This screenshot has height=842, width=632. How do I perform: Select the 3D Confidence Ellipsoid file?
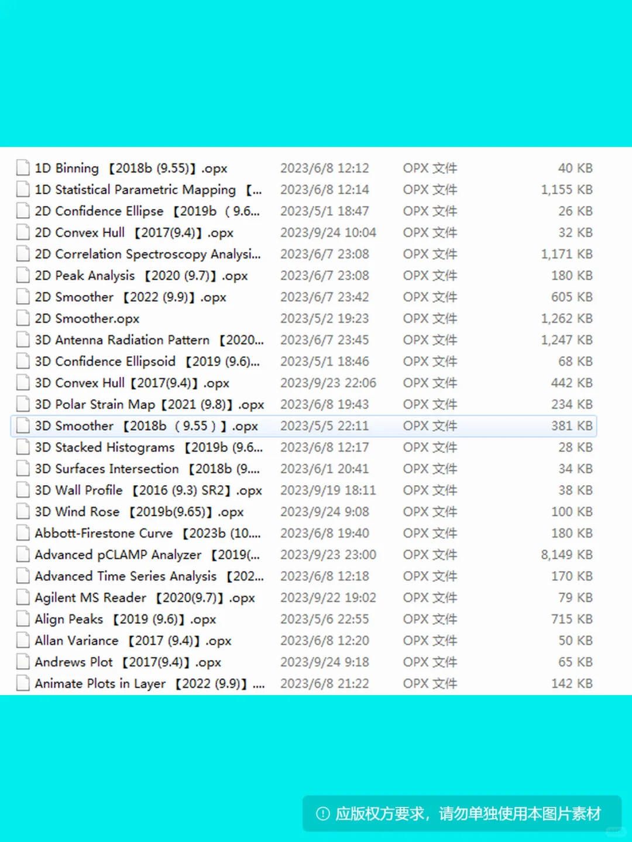(147, 362)
